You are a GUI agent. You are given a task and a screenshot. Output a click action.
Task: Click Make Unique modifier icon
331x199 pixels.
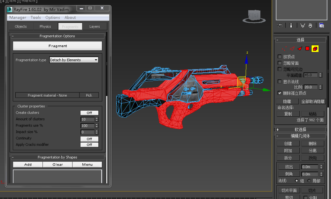303,26
